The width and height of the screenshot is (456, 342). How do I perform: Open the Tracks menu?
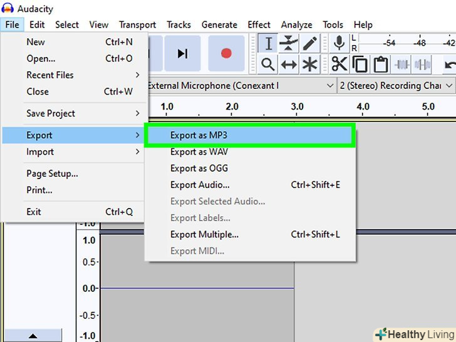[x=179, y=24]
